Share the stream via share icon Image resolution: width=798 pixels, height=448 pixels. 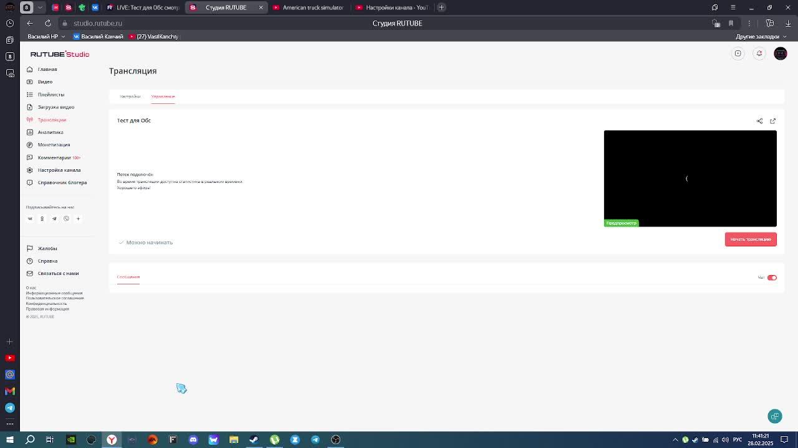(x=759, y=121)
